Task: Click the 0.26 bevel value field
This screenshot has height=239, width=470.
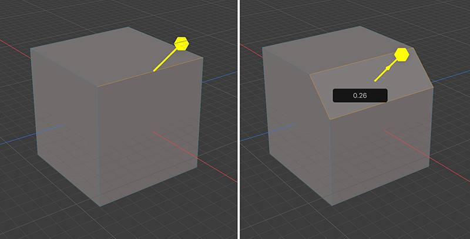Action: [360, 96]
